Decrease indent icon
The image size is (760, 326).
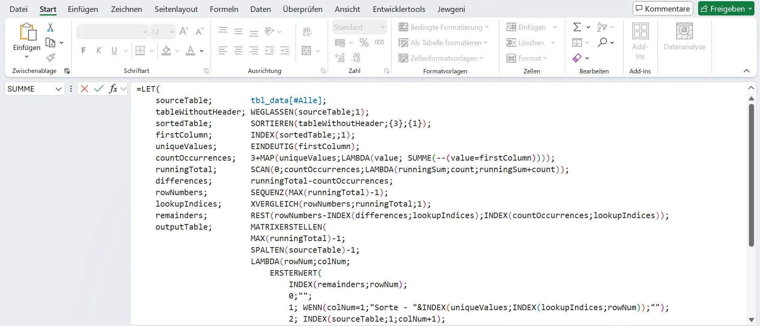click(269, 50)
